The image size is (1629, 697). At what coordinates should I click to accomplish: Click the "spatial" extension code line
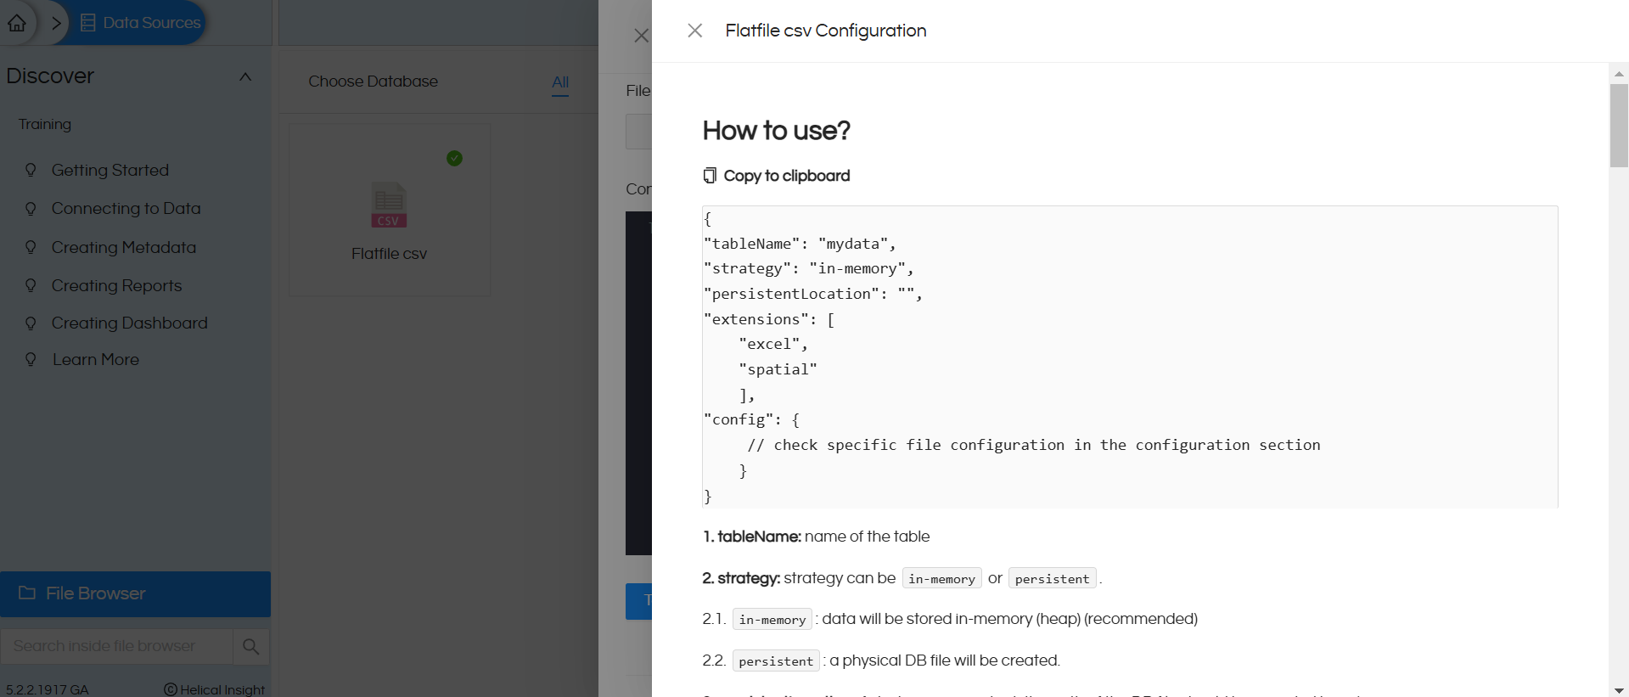coord(778,369)
